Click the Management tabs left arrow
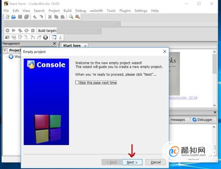The height and width of the screenshot is (169, 221). (x=5, y=50)
